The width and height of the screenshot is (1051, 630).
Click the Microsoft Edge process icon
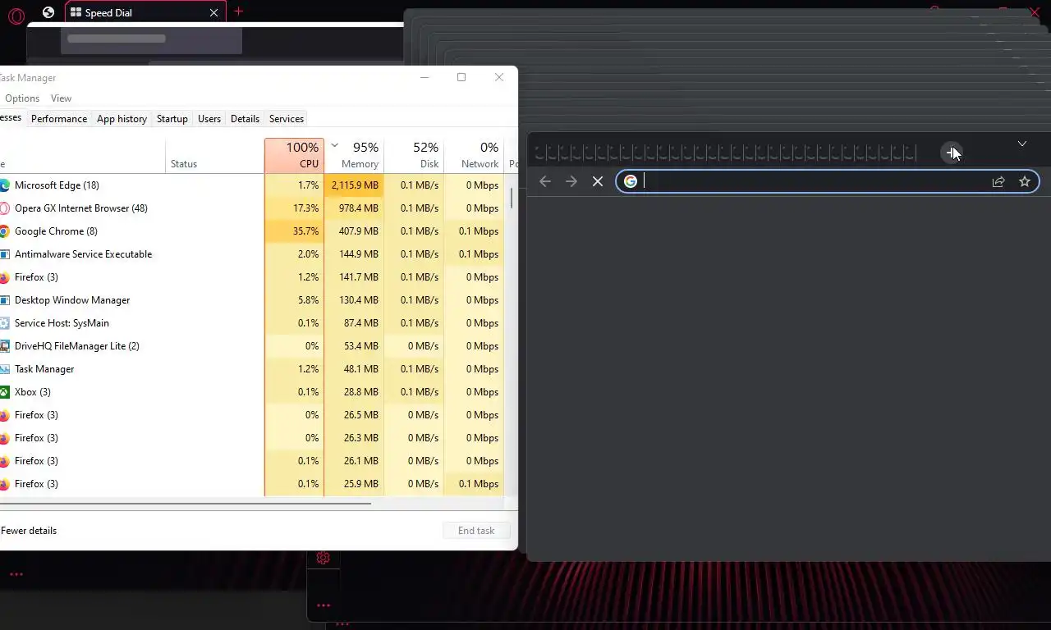point(3,185)
